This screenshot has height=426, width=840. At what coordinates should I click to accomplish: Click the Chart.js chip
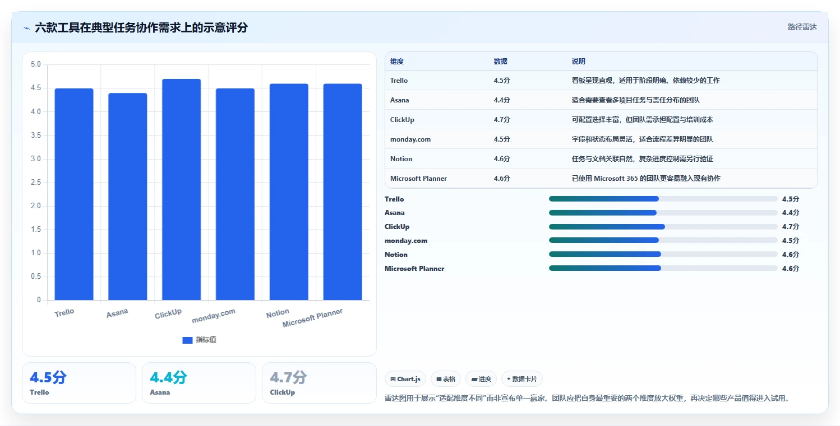[405, 379]
